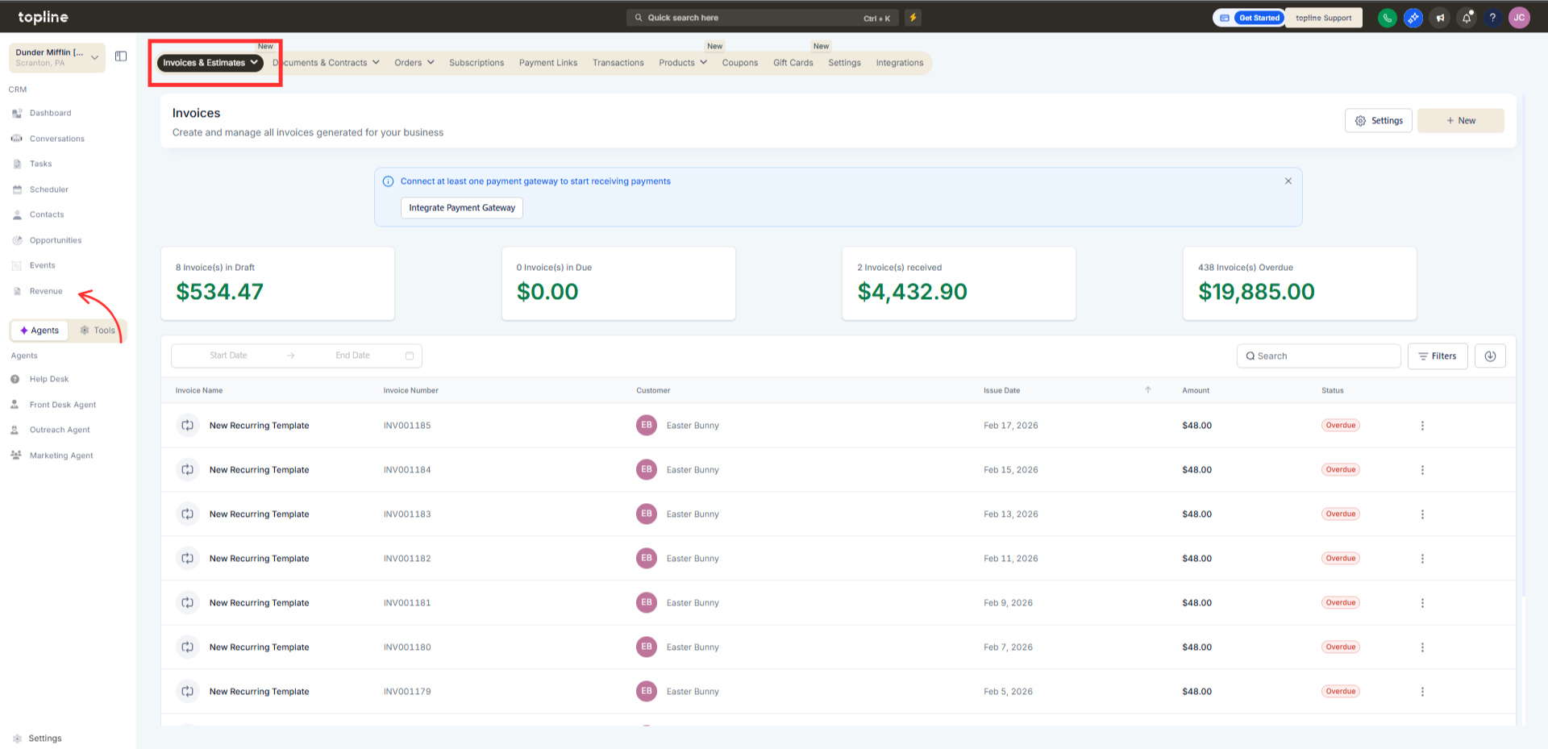This screenshot has width=1548, height=749.
Task: Expand the Orders dropdown menu
Action: coord(414,63)
